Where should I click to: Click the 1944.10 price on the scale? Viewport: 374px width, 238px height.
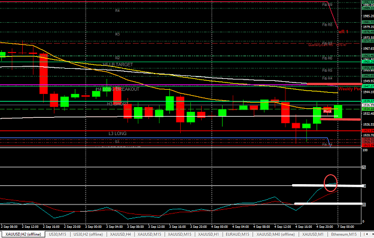(368, 92)
